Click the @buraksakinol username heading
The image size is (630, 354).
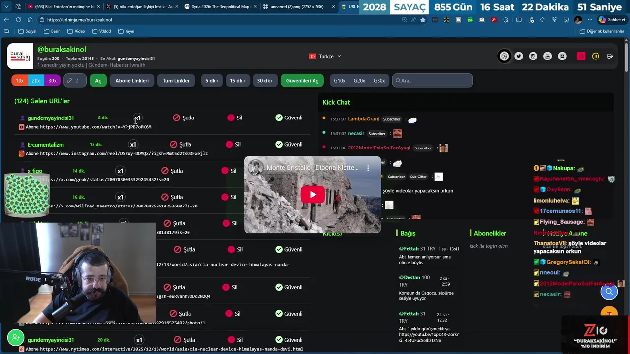62,49
